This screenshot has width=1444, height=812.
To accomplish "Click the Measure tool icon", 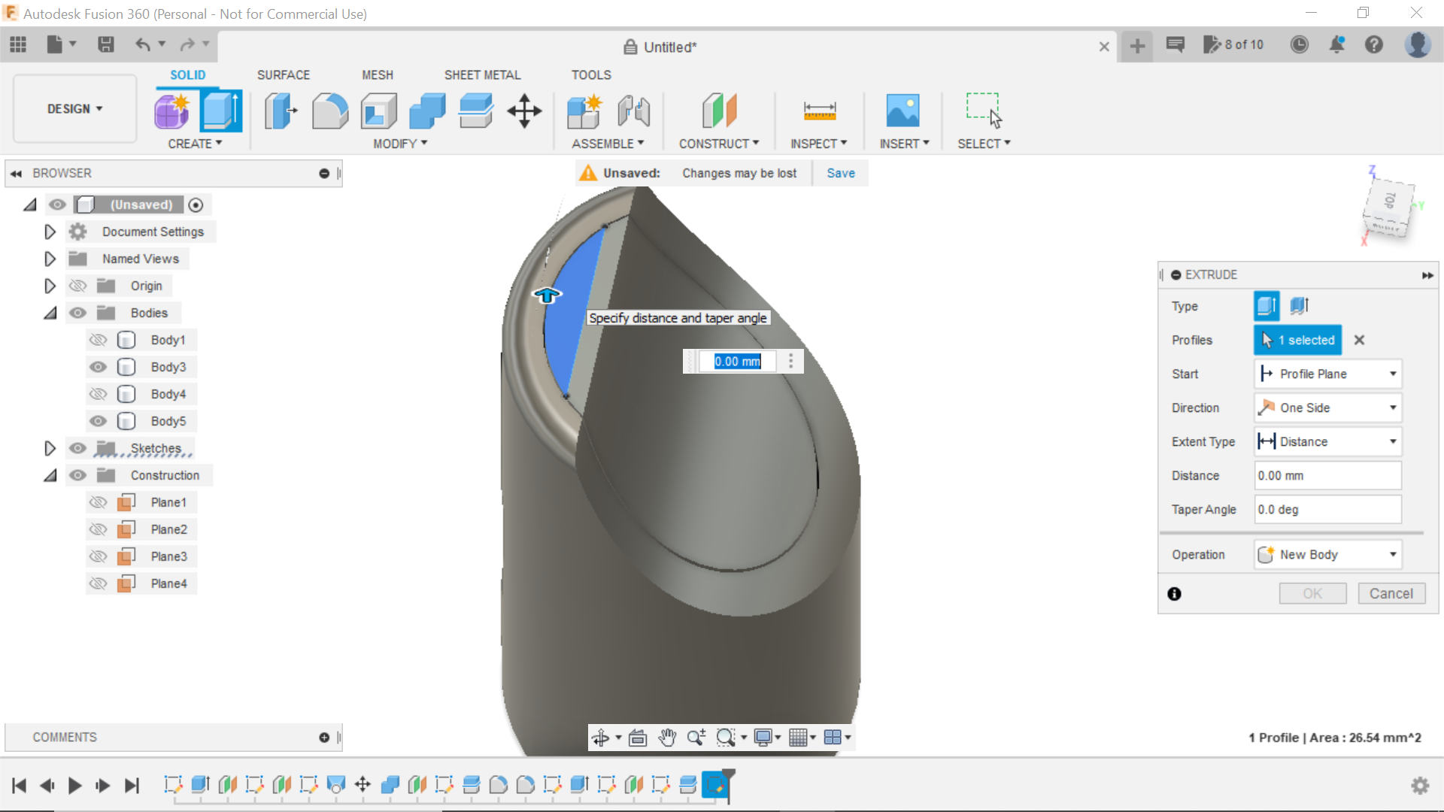I will [819, 111].
